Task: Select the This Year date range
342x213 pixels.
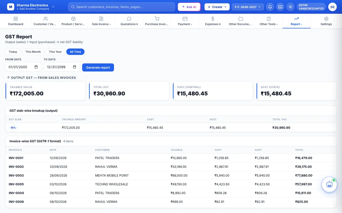Action: point(55,52)
